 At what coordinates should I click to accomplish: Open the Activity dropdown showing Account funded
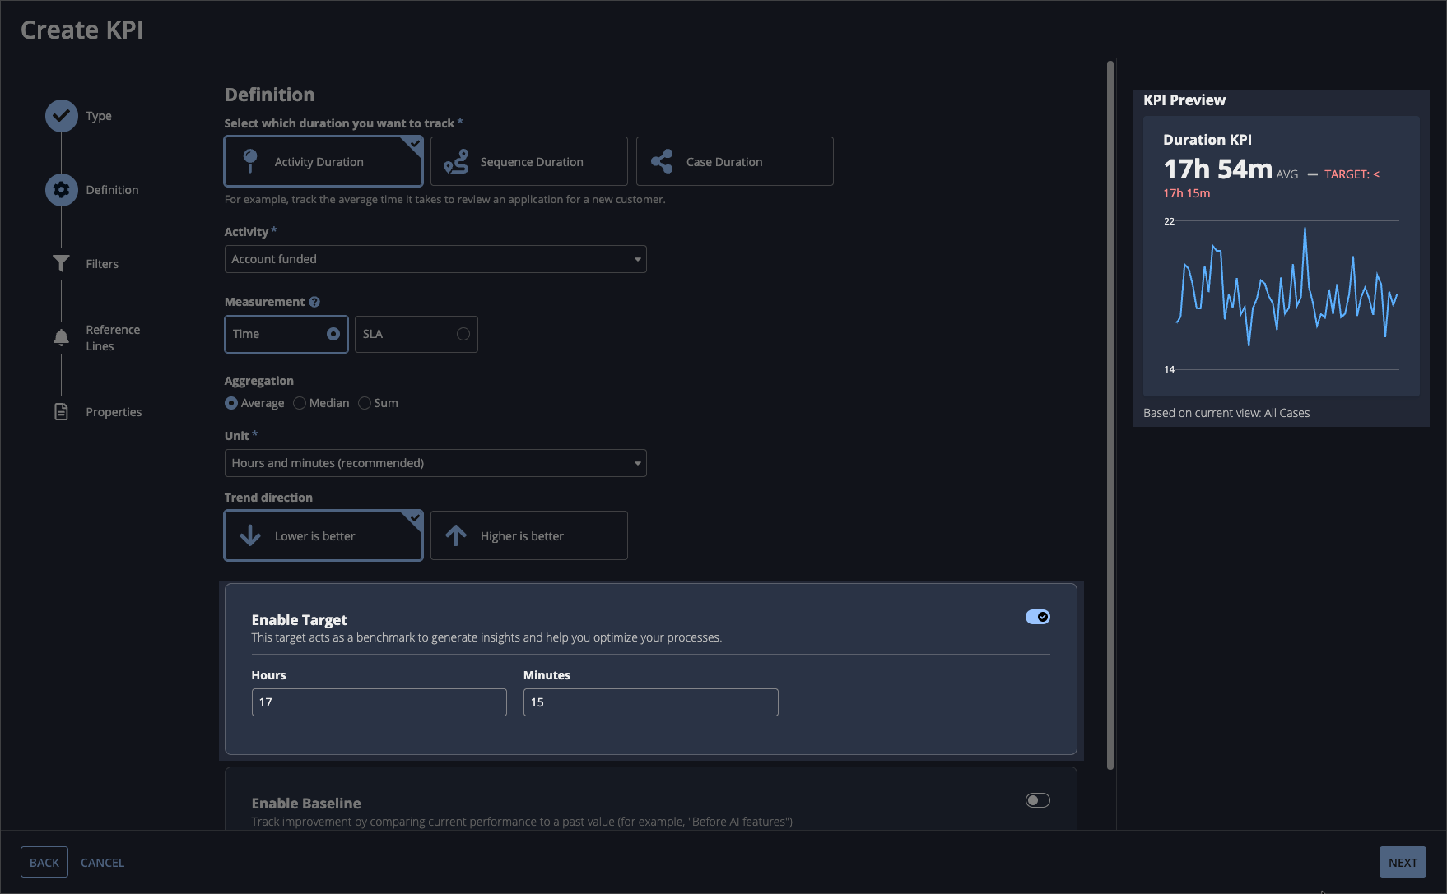coord(435,259)
